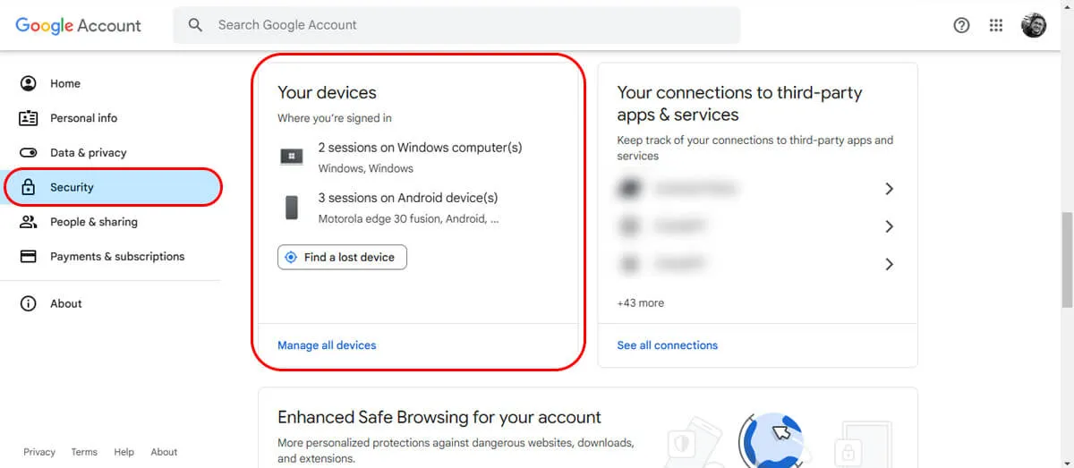Click the profile avatar picture
Screen dimensions: 1074x468
[x=1034, y=25]
